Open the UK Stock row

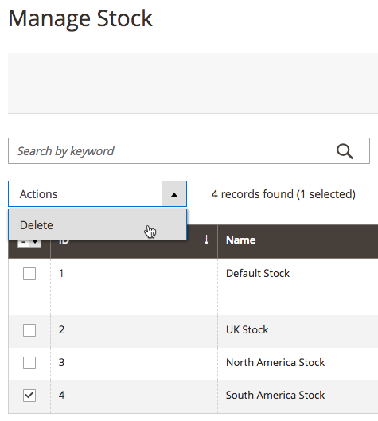coord(247,329)
